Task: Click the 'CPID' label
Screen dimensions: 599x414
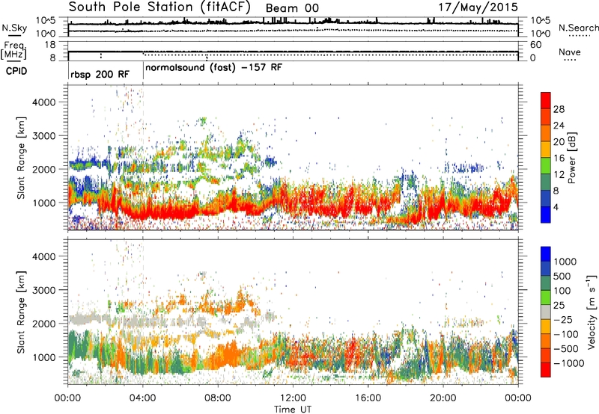Action: click(x=16, y=71)
